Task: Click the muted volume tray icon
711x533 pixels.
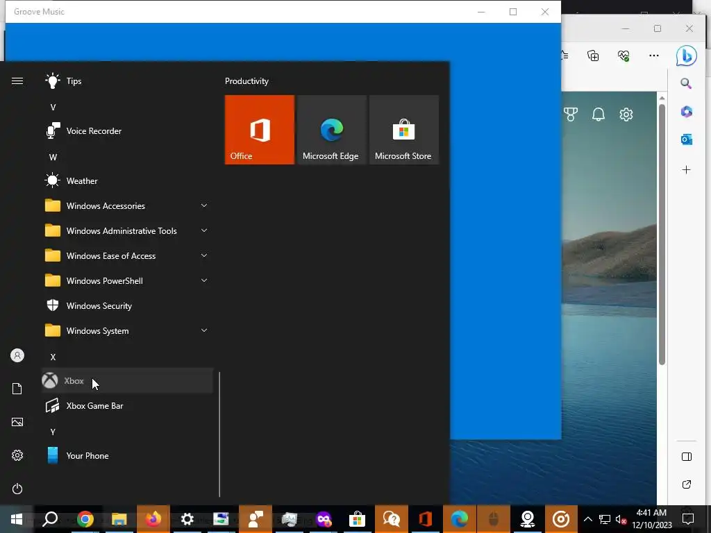Action: 621,519
